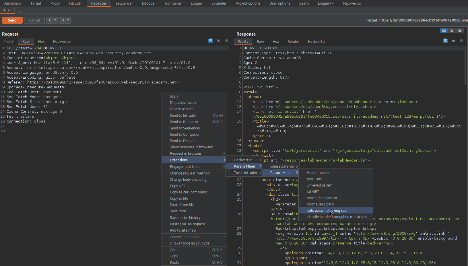Expand the Guess params submenu
Screen dimensions: 468x266
281,166
